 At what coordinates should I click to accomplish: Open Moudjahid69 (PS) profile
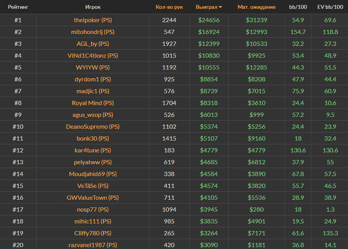coord(92,174)
